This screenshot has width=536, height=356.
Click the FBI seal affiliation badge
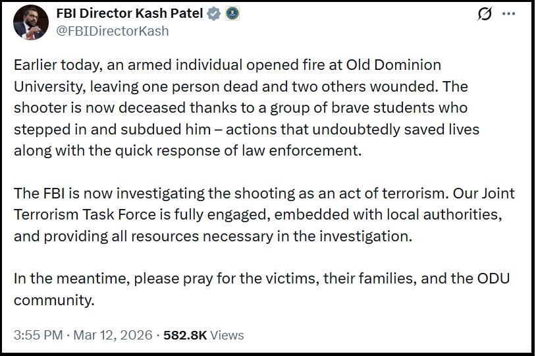point(232,14)
